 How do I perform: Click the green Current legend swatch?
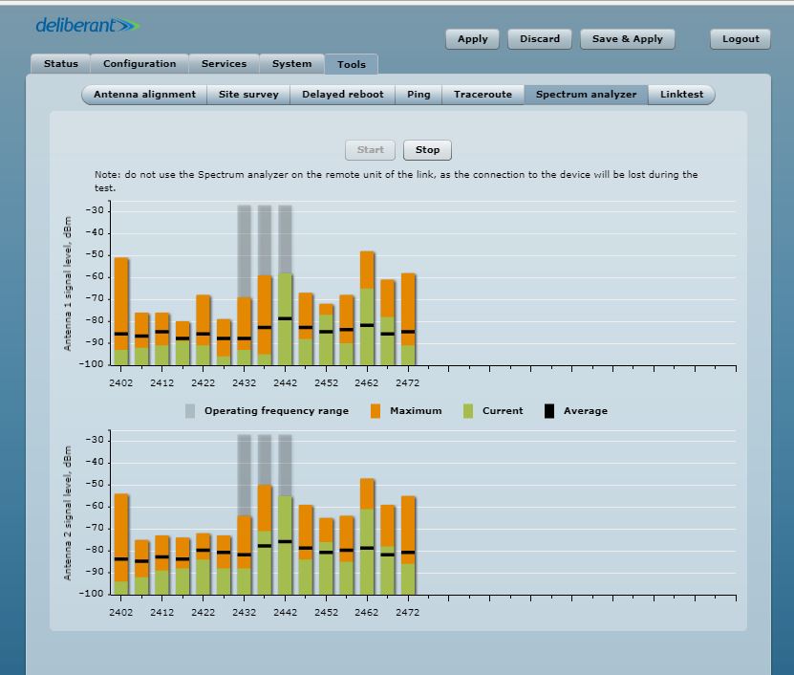click(468, 411)
